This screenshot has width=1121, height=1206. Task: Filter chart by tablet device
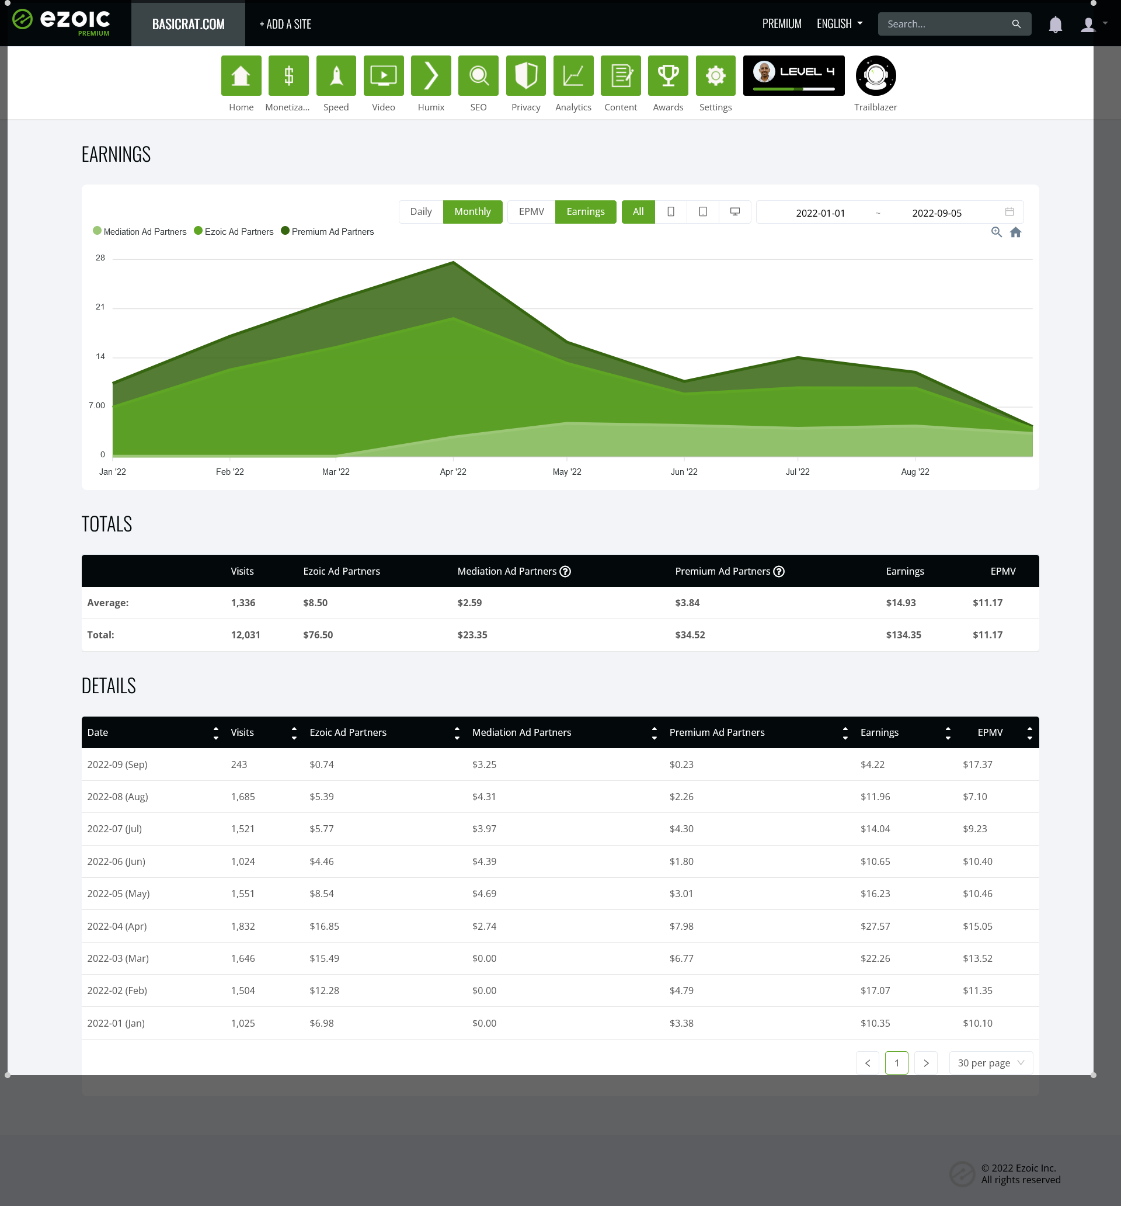(703, 212)
